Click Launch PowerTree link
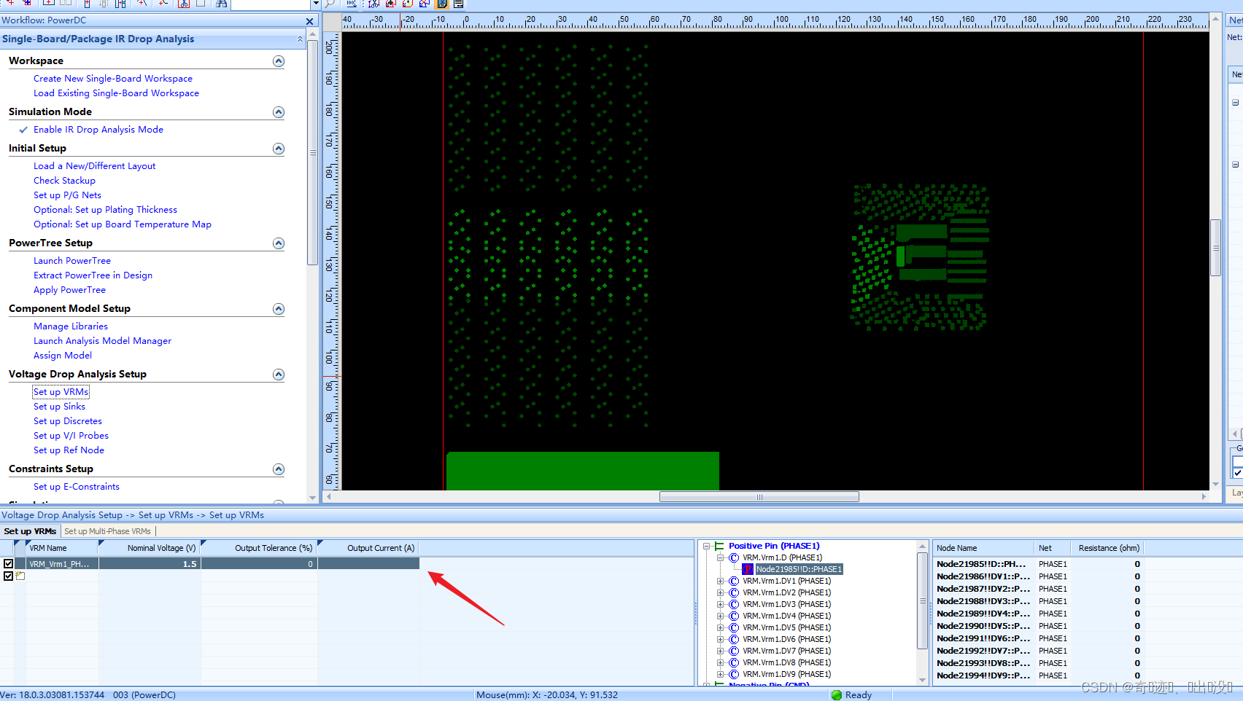The width and height of the screenshot is (1243, 701). [x=72, y=261]
